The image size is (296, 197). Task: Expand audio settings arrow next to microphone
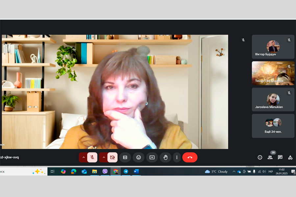[84, 157]
